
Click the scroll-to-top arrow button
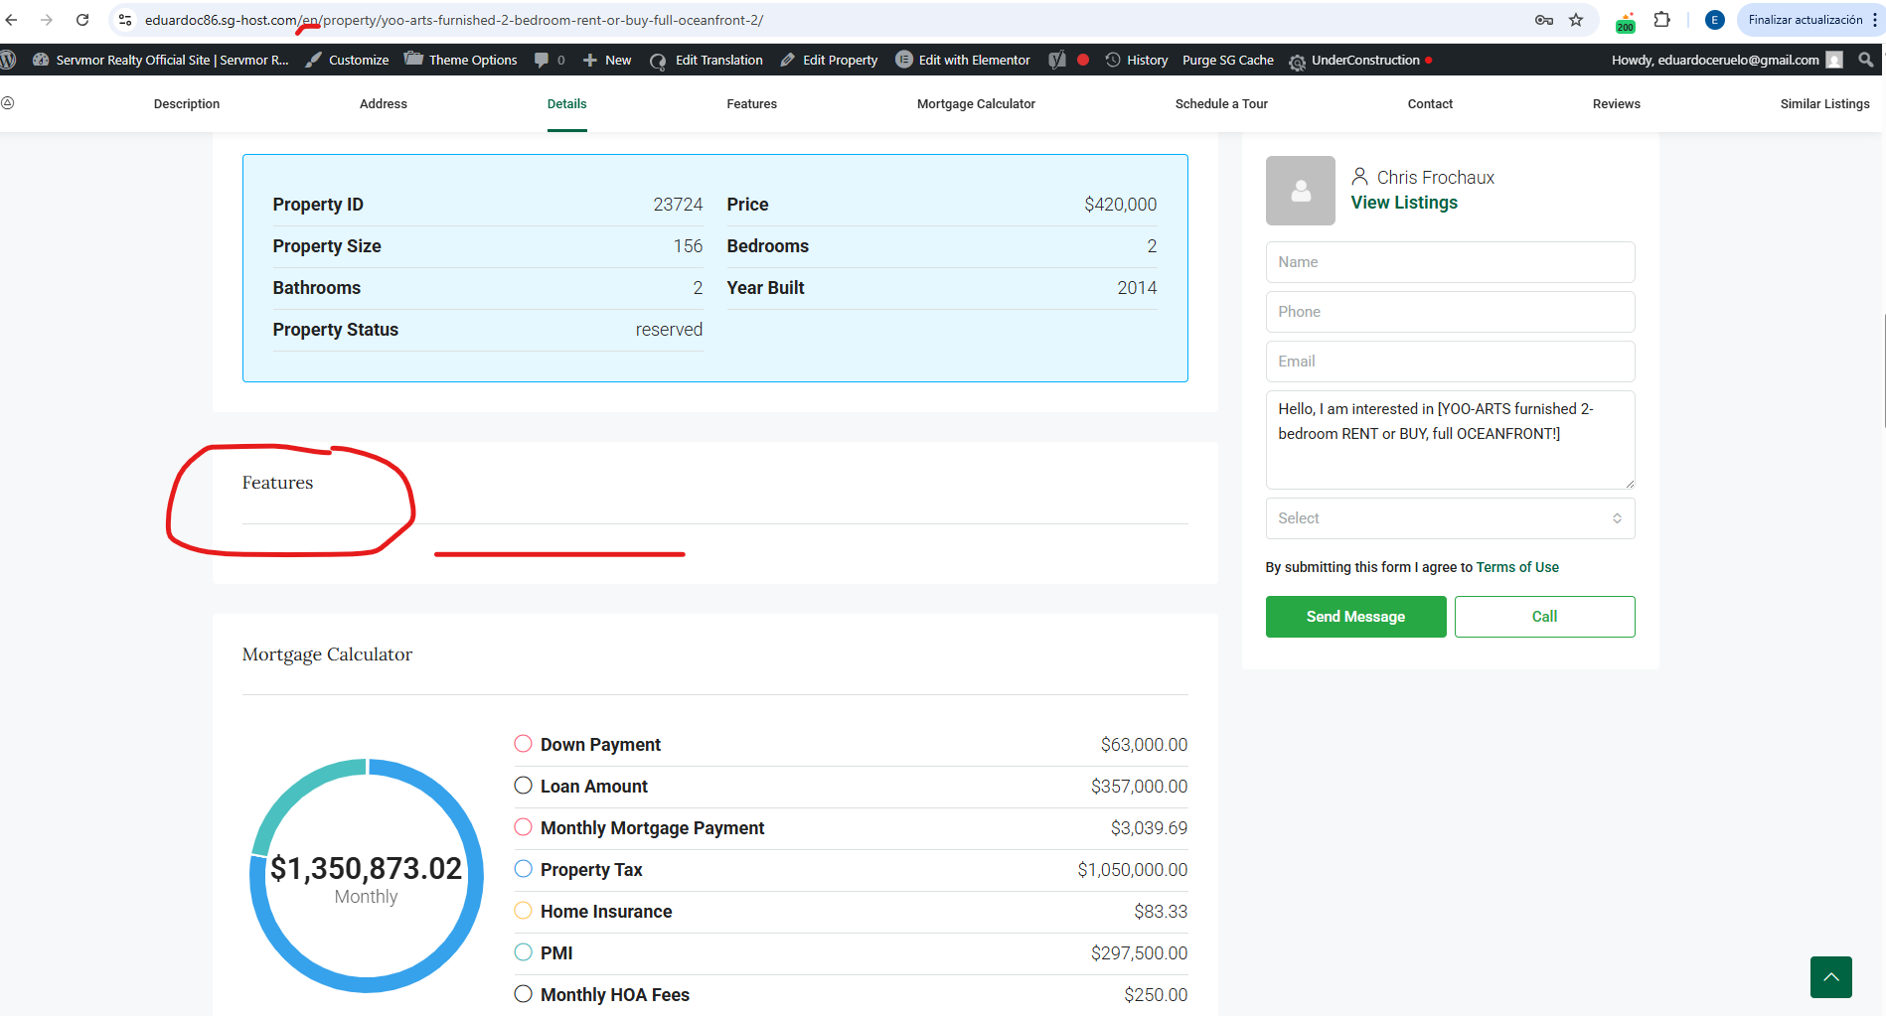point(1830,976)
